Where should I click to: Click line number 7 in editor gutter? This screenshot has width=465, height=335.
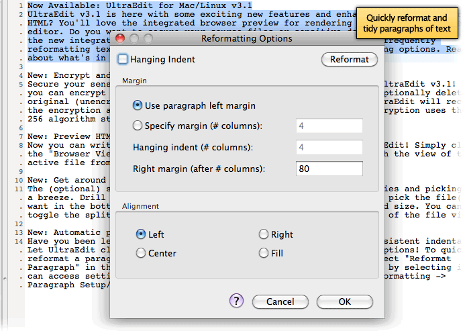pyautogui.click(x=21, y=137)
